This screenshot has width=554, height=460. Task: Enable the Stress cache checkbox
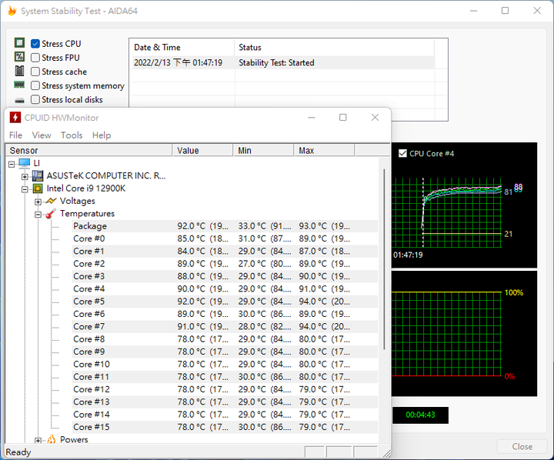click(x=35, y=72)
